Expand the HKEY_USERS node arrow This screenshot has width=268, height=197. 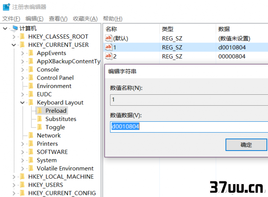[14, 185]
